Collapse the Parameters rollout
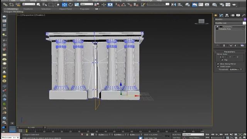This screenshot has width=247, height=139. coord(230,52)
